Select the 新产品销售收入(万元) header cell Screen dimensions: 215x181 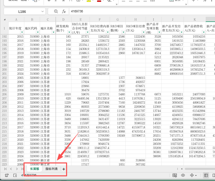tap(195, 28)
